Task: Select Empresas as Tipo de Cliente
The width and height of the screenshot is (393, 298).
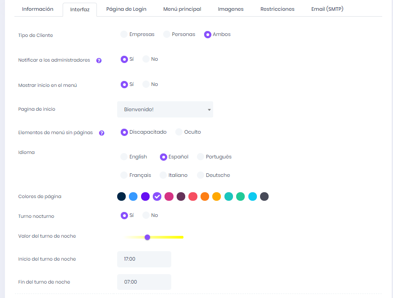Action: [124, 34]
